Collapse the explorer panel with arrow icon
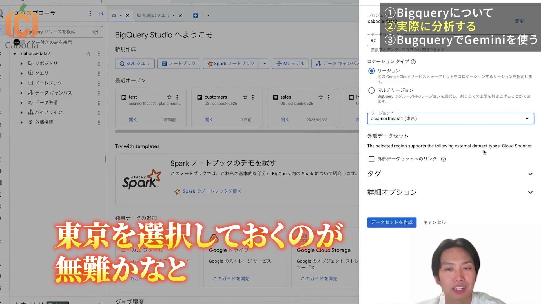This screenshot has width=541, height=304. [x=101, y=14]
